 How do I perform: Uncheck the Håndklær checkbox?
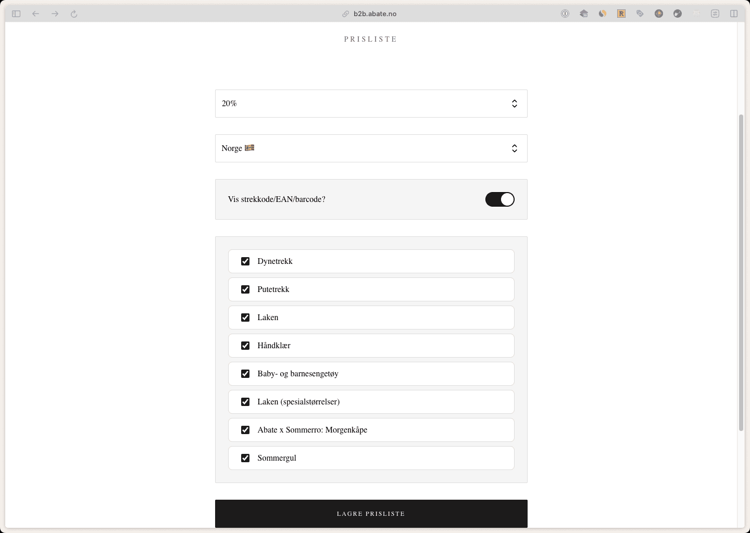[245, 346]
